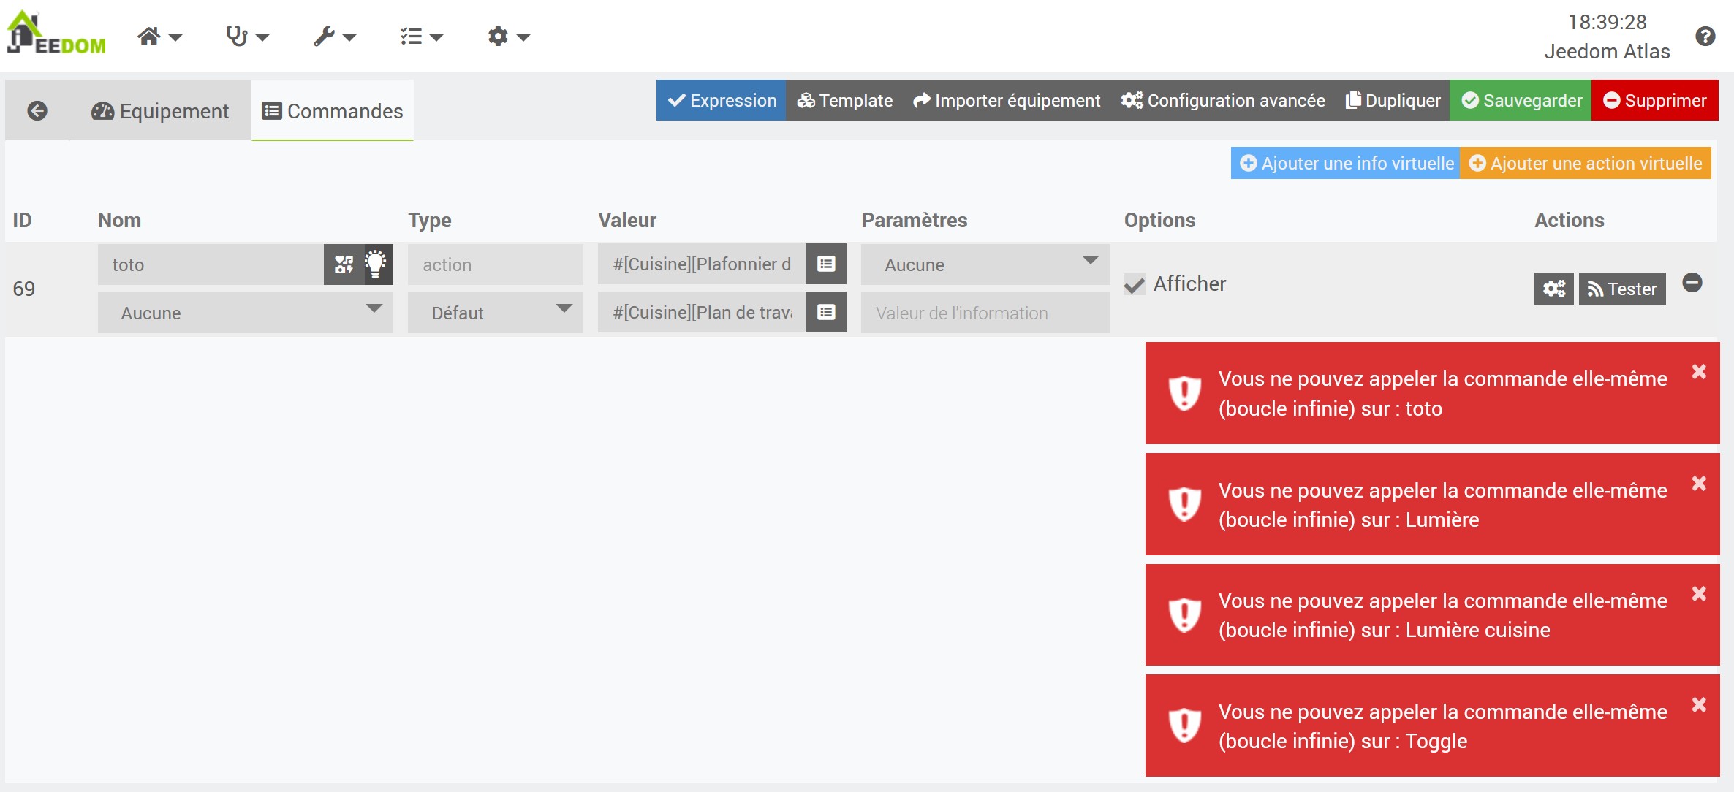Switch to the Equipement tab

coord(160,111)
